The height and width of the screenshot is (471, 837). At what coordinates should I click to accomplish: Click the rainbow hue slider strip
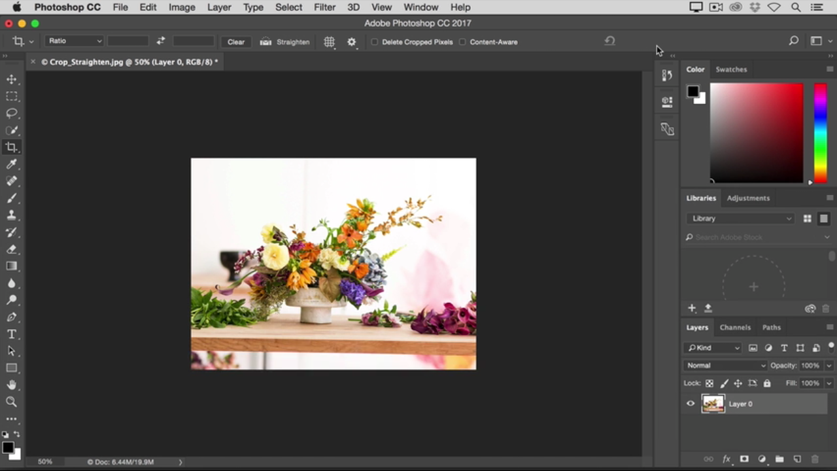[820, 133]
